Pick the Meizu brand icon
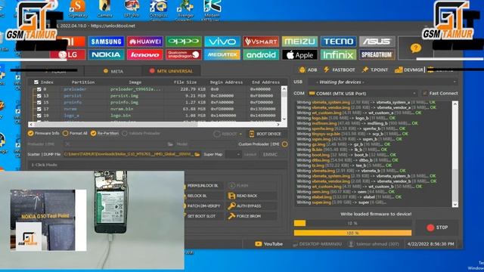Image resolution: width=484 pixels, height=272 pixels. coord(299,42)
